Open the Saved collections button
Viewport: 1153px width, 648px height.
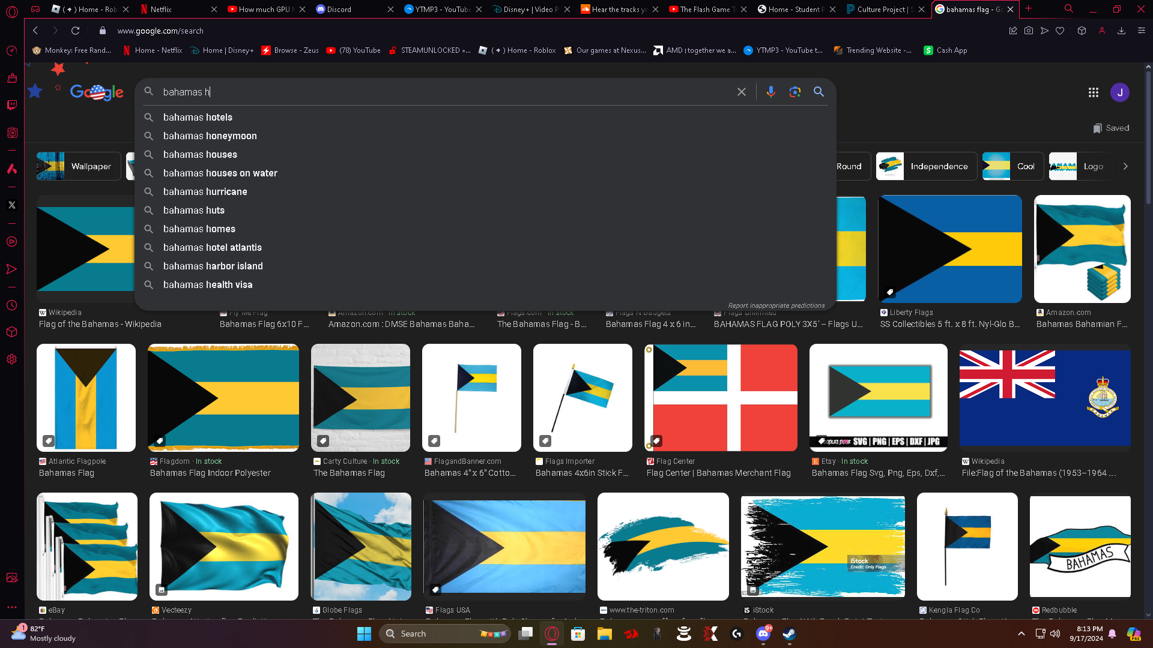tap(1111, 128)
